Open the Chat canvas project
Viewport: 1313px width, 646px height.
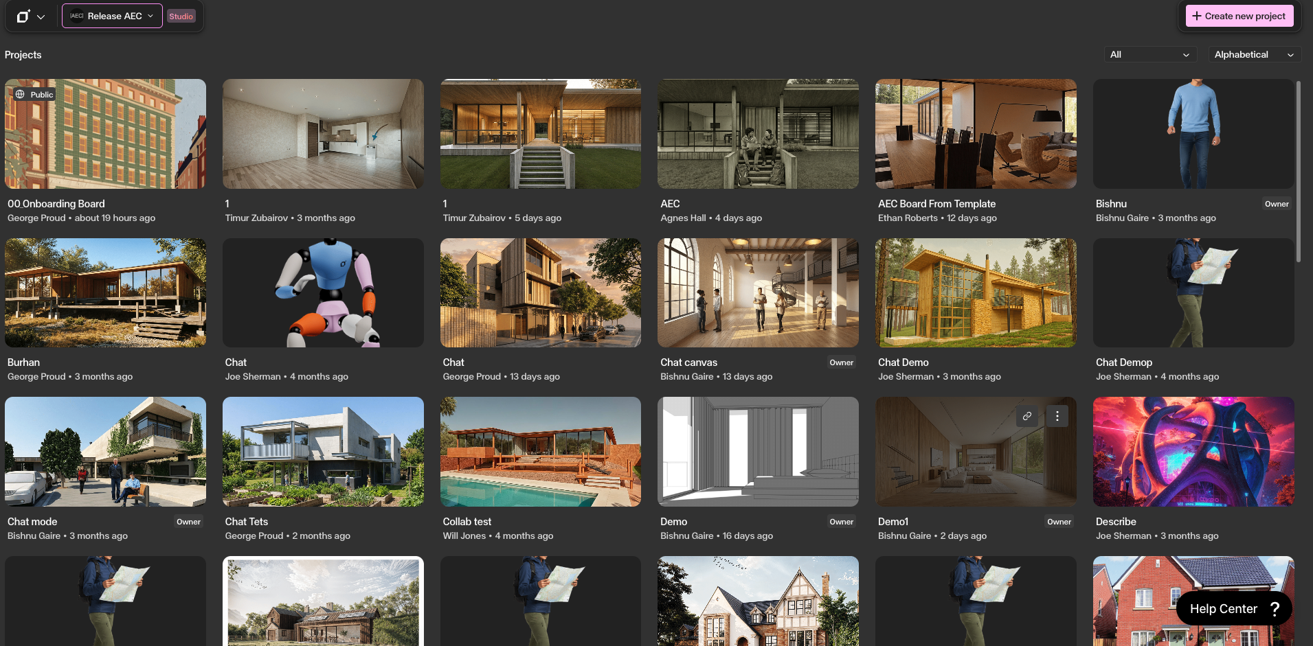coord(757,292)
